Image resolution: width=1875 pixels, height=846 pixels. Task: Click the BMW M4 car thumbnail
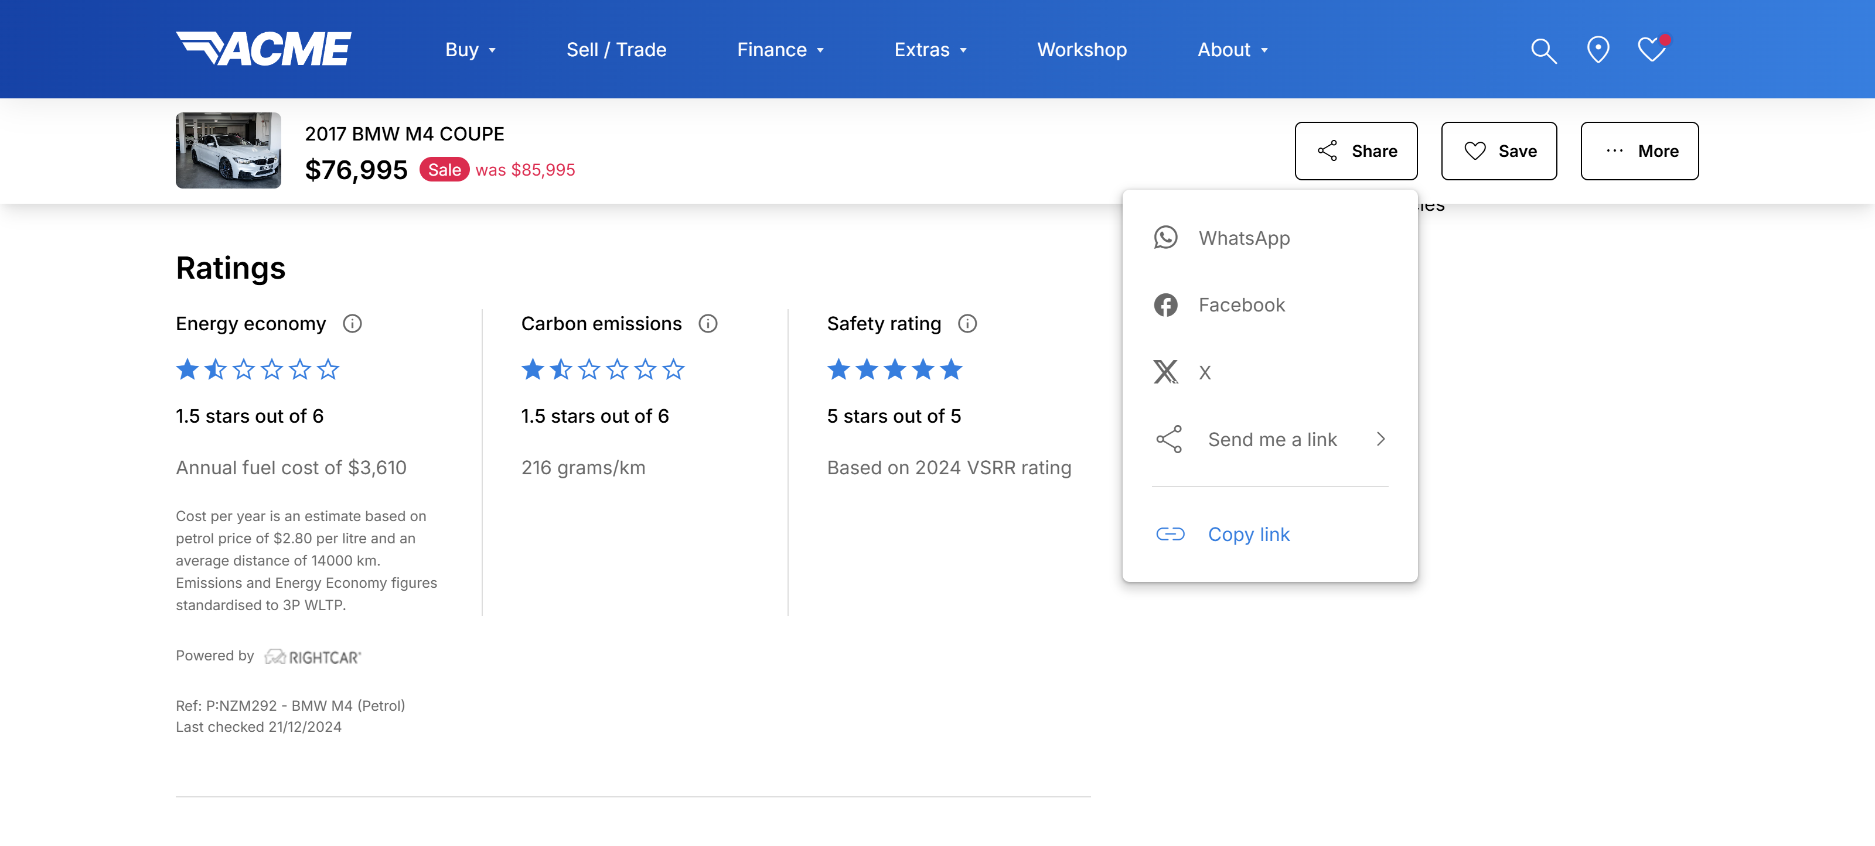pyautogui.click(x=228, y=150)
